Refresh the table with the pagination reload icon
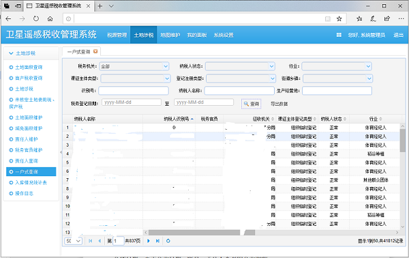 click(x=168, y=241)
